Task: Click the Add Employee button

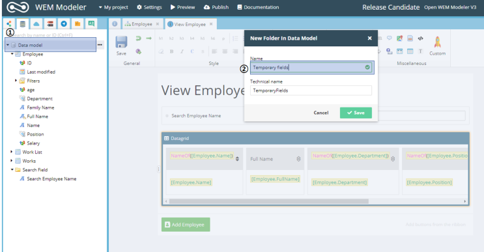Action: pyautogui.click(x=186, y=225)
